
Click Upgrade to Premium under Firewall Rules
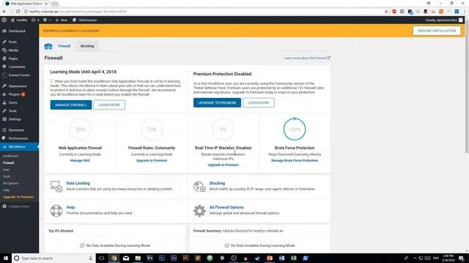click(152, 161)
